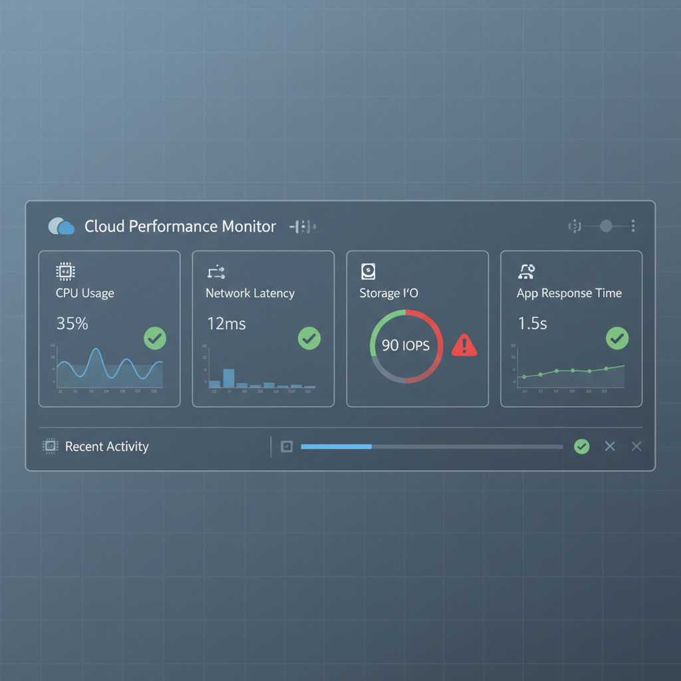Click the green checkmark beside the progress bar
Viewport: 681px width, 681px height.
[581, 446]
